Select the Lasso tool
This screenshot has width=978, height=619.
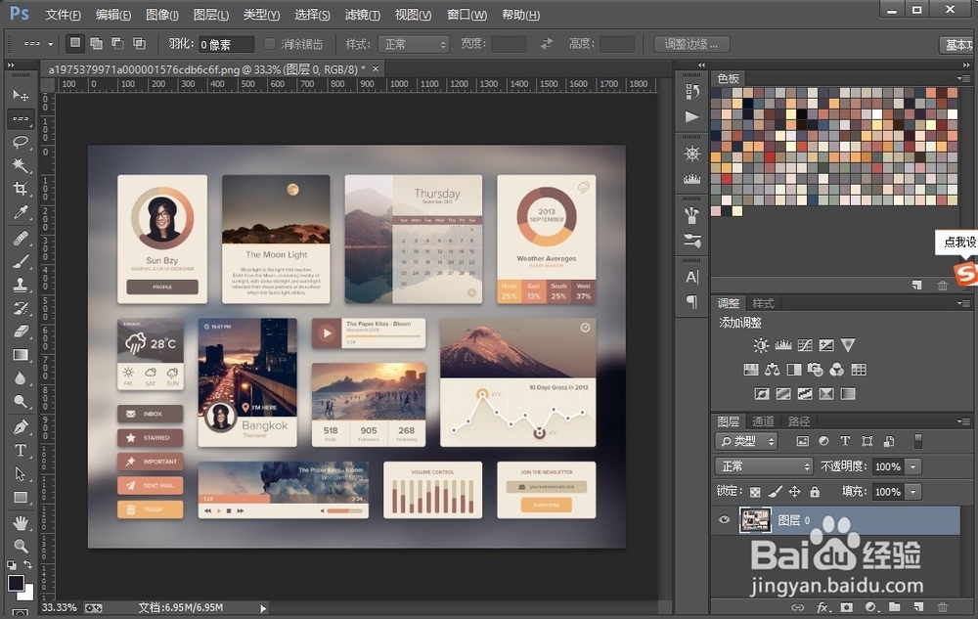point(21,142)
